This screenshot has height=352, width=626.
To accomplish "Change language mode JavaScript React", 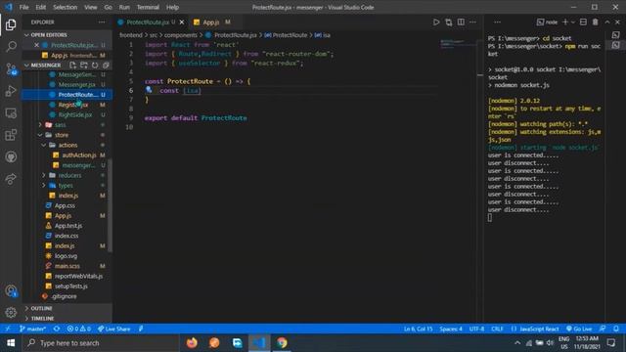I will tap(539, 329).
